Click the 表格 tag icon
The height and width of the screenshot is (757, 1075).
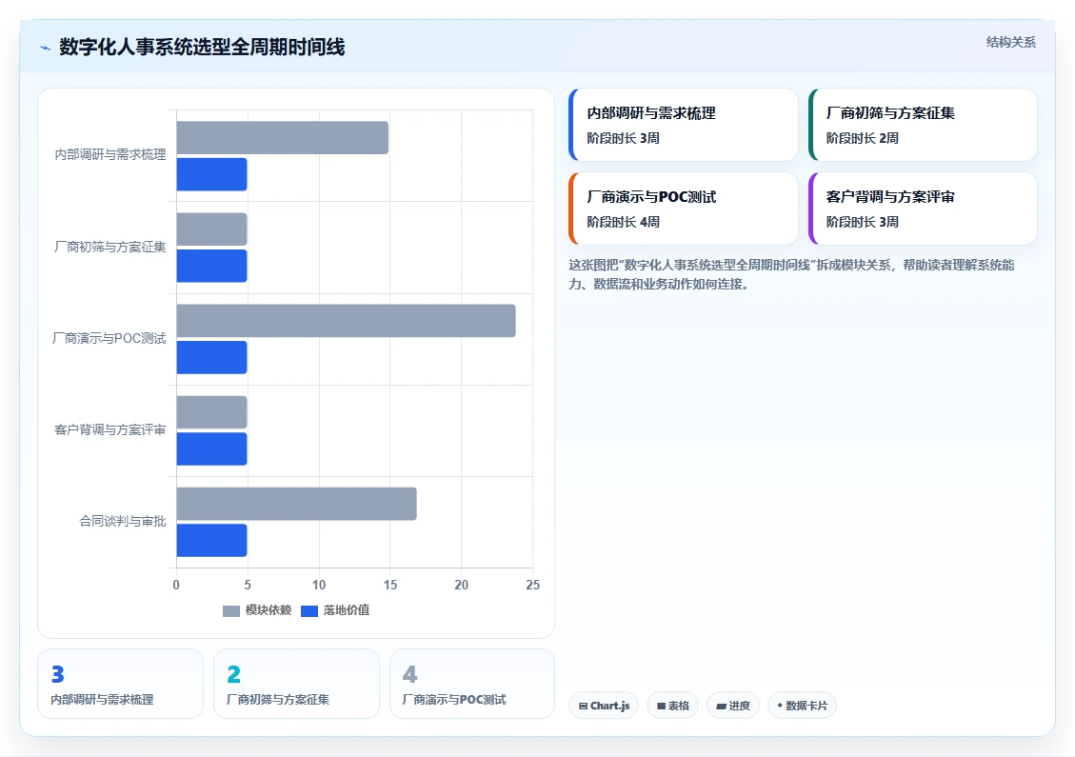pyautogui.click(x=661, y=706)
